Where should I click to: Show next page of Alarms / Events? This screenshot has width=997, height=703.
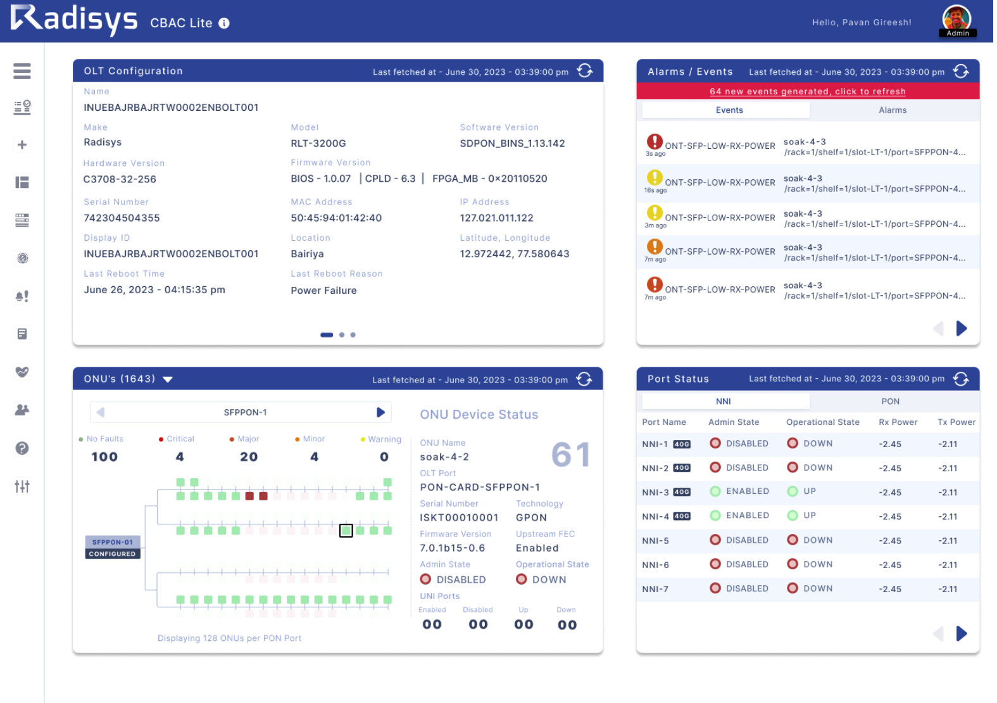point(962,328)
